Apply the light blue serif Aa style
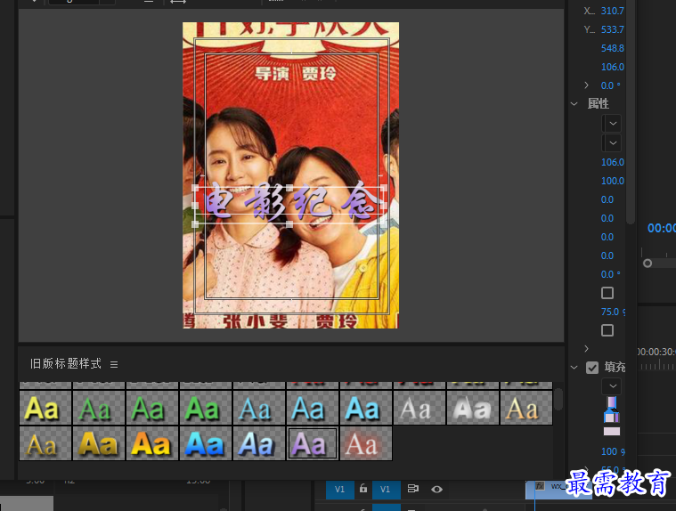Viewport: 676px width, 511px height. 259,408
